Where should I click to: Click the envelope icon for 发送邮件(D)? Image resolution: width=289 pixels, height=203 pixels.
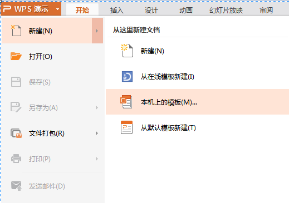[x=16, y=186]
